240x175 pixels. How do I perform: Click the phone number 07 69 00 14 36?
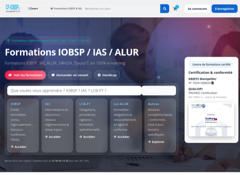[60, 161]
